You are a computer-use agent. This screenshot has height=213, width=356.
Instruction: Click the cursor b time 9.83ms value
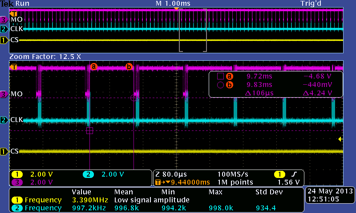[x=259, y=85]
